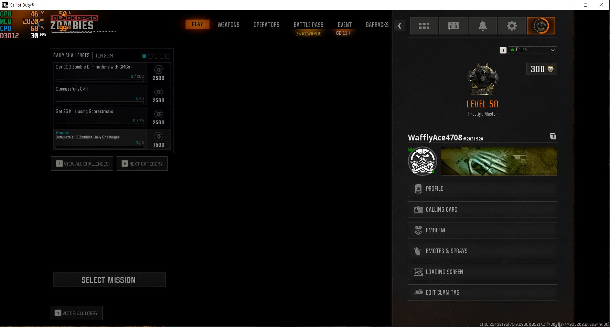Viewport: 610px width, 327px height.
Task: Open the notifications bell icon
Action: 483,26
